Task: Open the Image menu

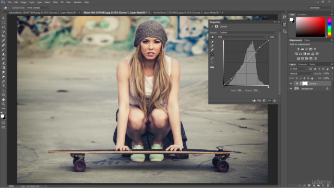Action: click(23, 2)
